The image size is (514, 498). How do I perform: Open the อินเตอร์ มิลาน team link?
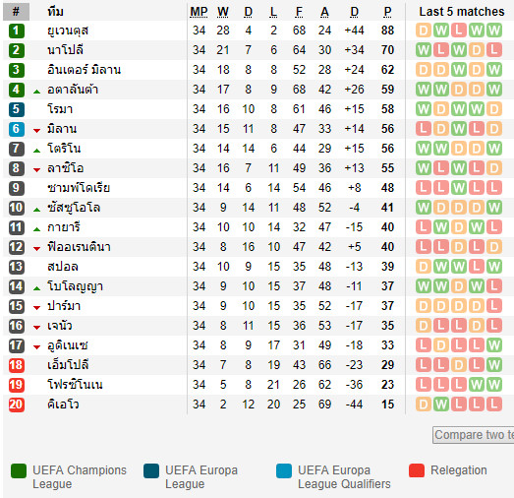coord(84,70)
